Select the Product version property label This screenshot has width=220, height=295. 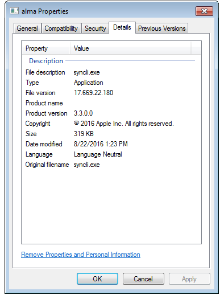tap(47, 113)
